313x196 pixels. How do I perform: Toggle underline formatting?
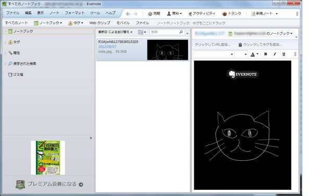284,54
